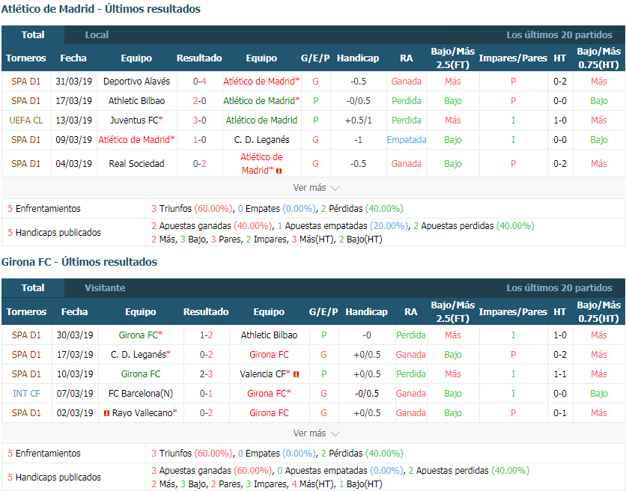Click Girona FC - Últimos resultados heading
This screenshot has height=491, width=626.
coord(79,262)
